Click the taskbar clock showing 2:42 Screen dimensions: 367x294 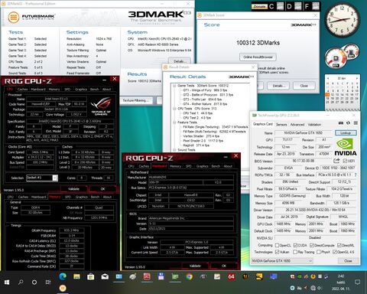click(341, 276)
